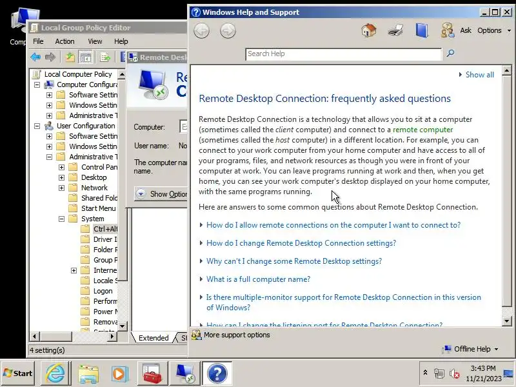Click the Search Help magnifier icon

(450, 53)
